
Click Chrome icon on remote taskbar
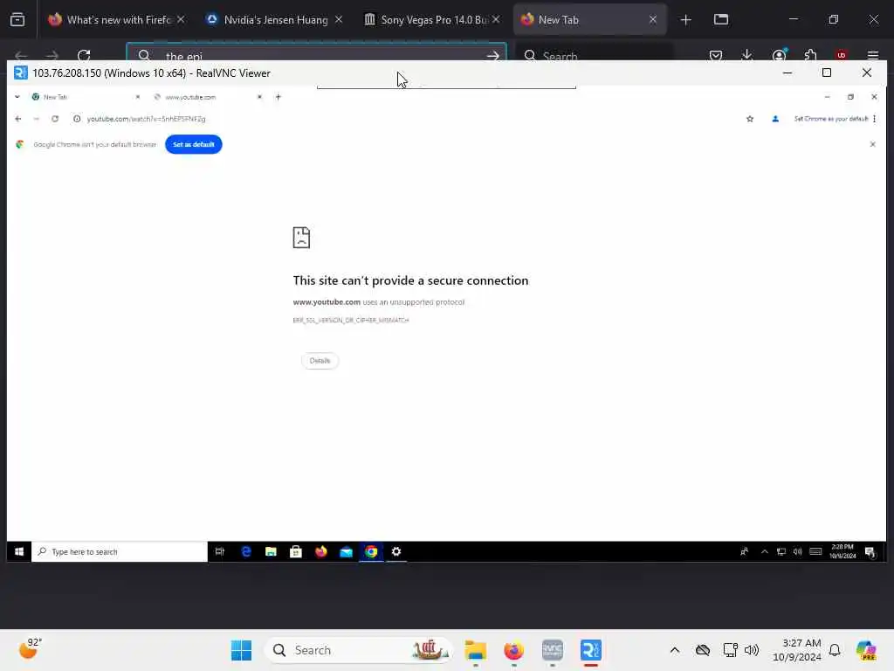(371, 552)
